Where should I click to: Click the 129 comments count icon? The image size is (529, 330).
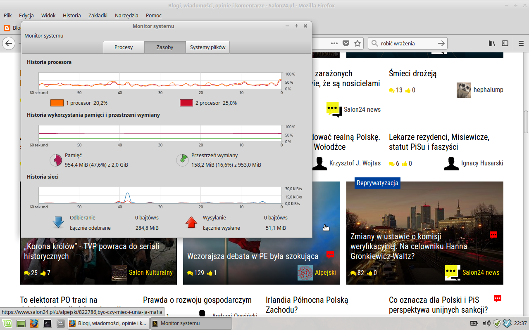pos(190,273)
